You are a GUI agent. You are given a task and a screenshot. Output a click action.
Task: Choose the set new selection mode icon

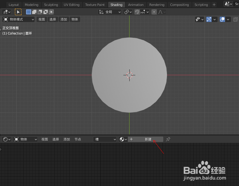click(29, 12)
